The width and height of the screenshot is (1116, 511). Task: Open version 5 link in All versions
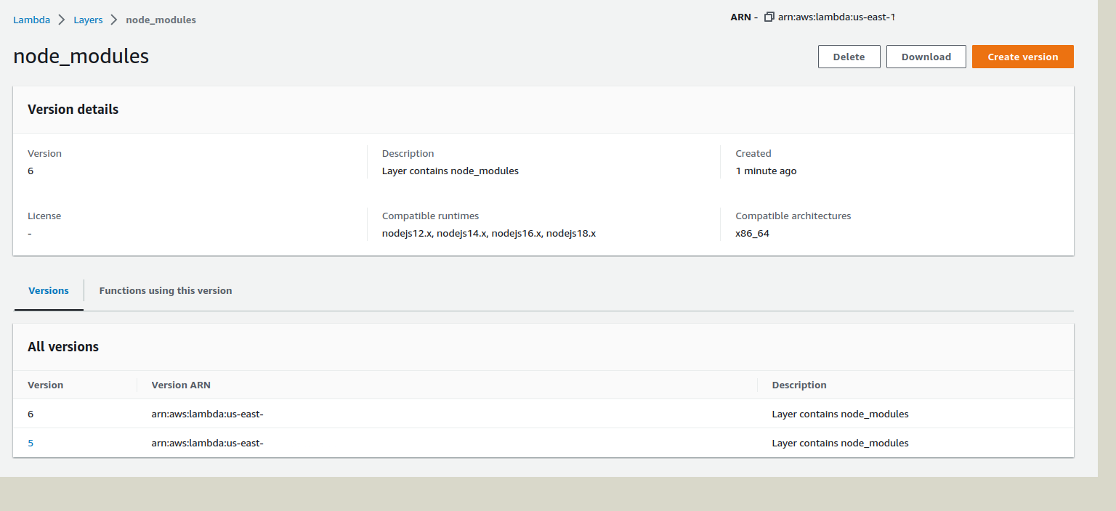[x=31, y=443]
